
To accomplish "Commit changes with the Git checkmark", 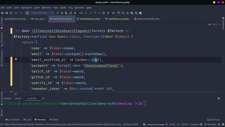I will [x=91, y=13].
